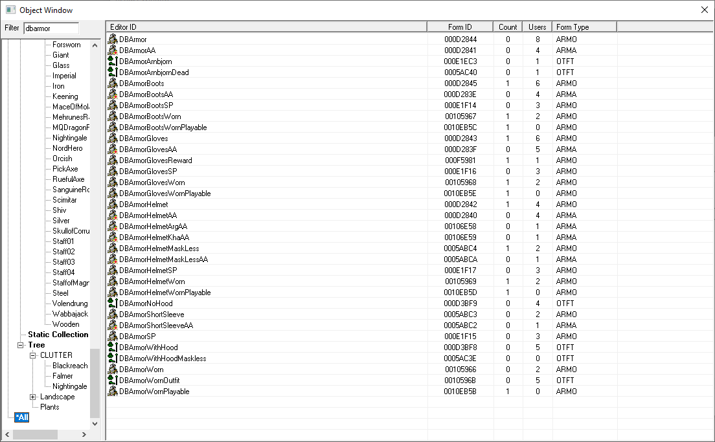Click the icon next to DBArmorBootsSP
The width and height of the screenshot is (715, 442).
[113, 105]
